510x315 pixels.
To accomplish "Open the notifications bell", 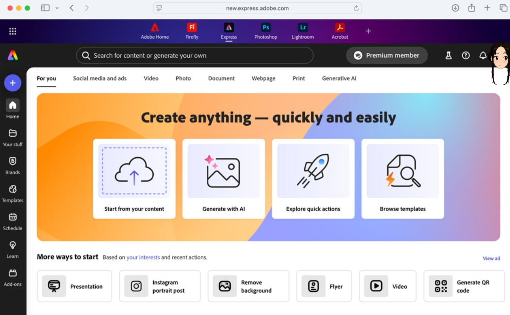I will coord(483,55).
